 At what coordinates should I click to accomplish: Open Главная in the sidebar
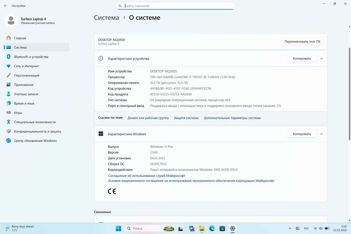pyautogui.click(x=37, y=38)
